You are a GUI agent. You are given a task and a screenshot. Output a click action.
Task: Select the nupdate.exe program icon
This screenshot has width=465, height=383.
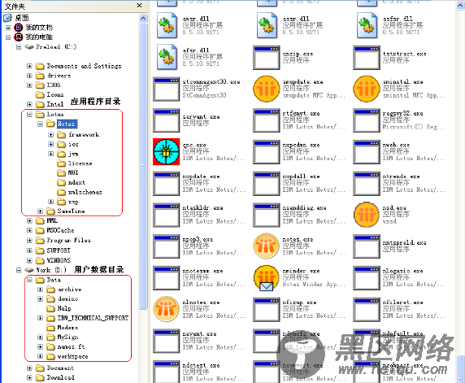pos(166,184)
